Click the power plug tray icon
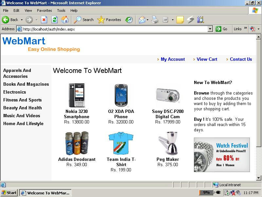 pos(218,192)
